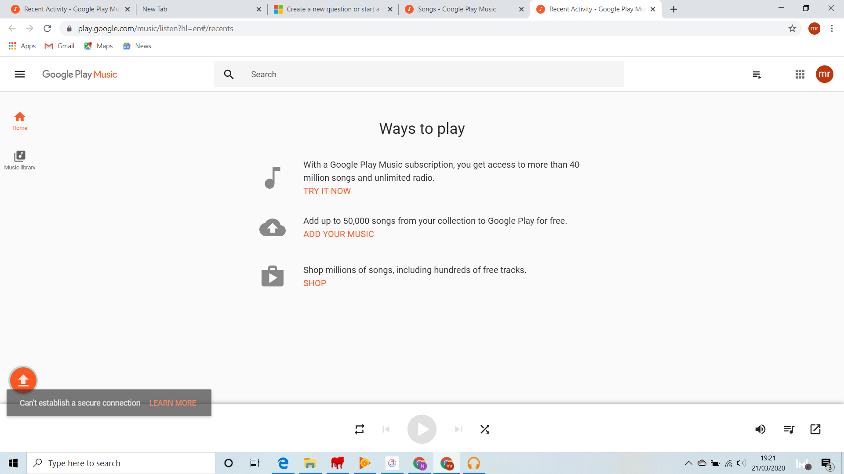Screen dimensions: 844x474
Task: Close the Songs - Google Play Music tab
Action: point(521,9)
